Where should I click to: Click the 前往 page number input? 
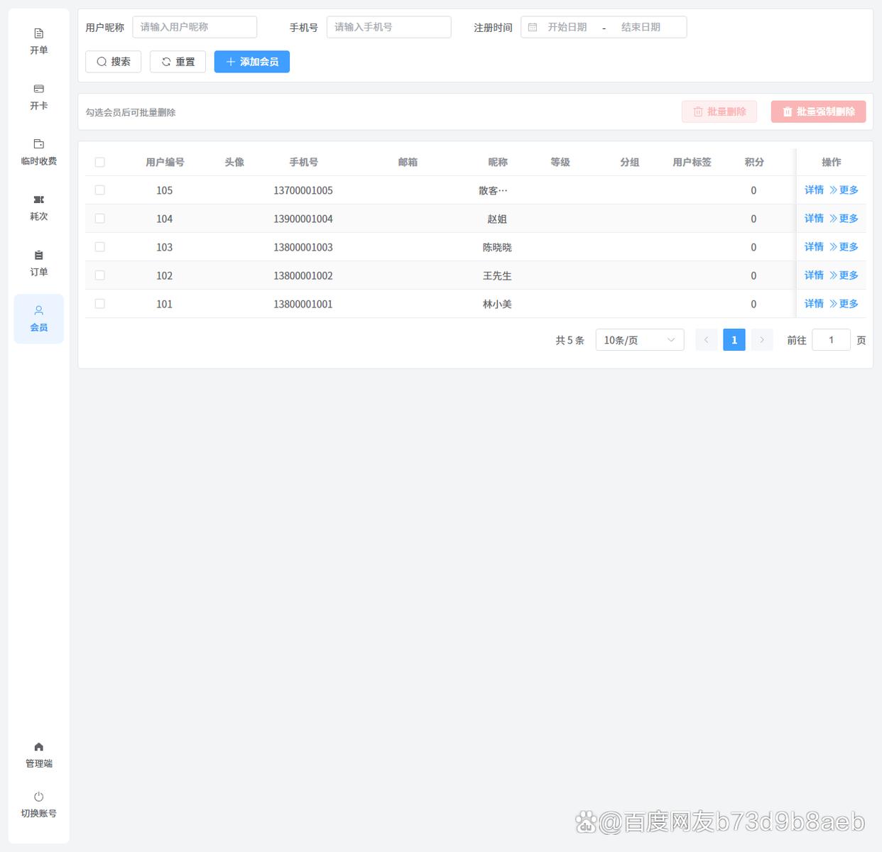point(831,340)
